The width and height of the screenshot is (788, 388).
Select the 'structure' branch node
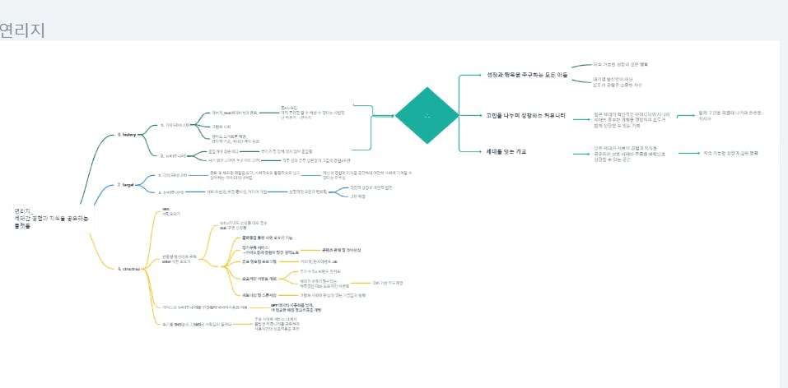[128, 269]
